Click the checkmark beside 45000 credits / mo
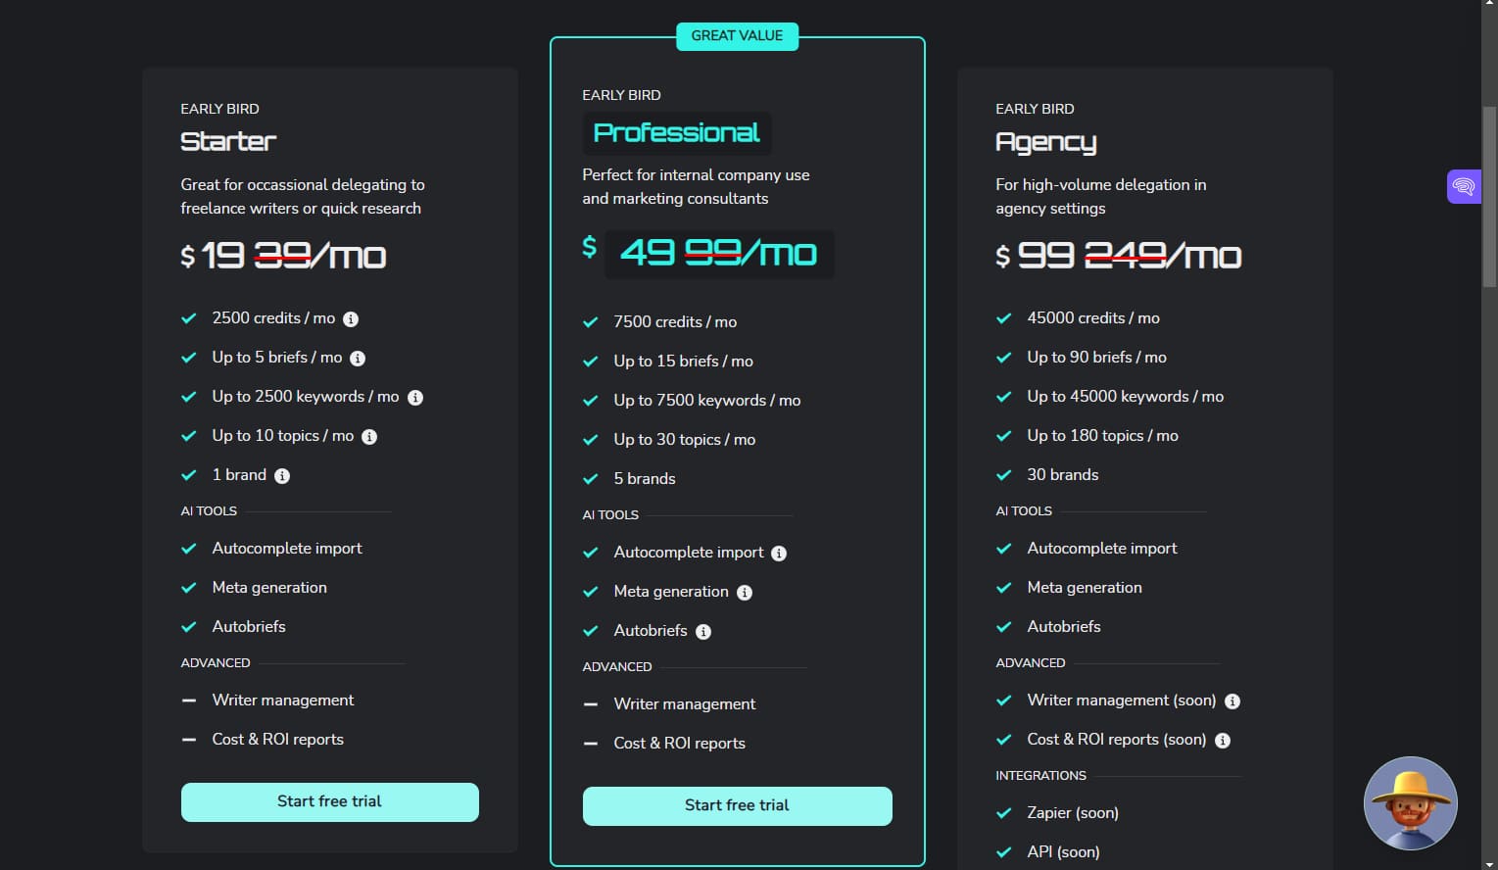1498x870 pixels. click(x=1003, y=317)
